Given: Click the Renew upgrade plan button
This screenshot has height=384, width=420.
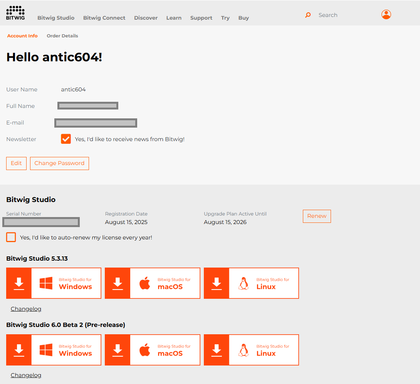Looking at the screenshot, I should [x=317, y=216].
